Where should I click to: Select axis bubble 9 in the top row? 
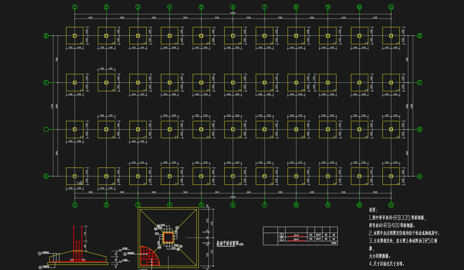[x=328, y=7]
